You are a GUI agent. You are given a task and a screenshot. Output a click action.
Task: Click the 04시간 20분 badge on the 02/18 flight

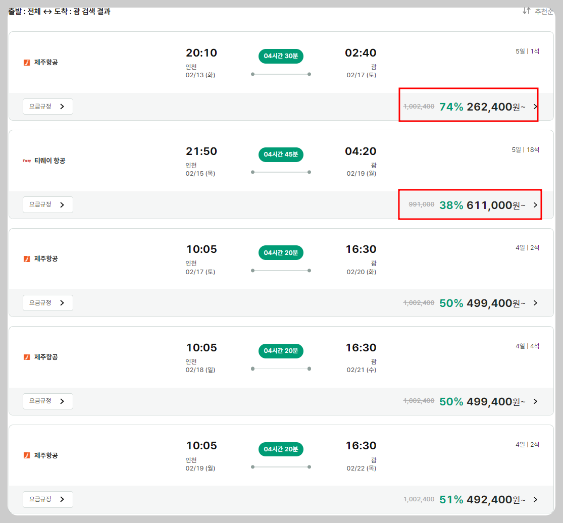pos(281,351)
